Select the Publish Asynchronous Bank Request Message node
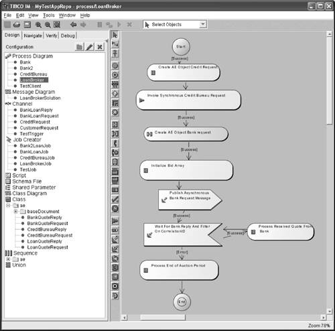Image resolution: width=335 pixels, height=331 pixels. [190, 200]
